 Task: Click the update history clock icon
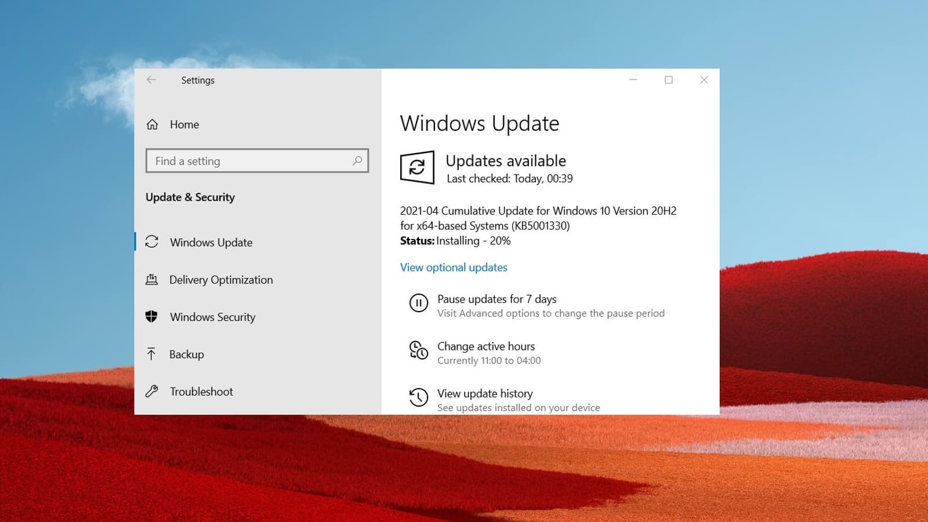click(419, 397)
